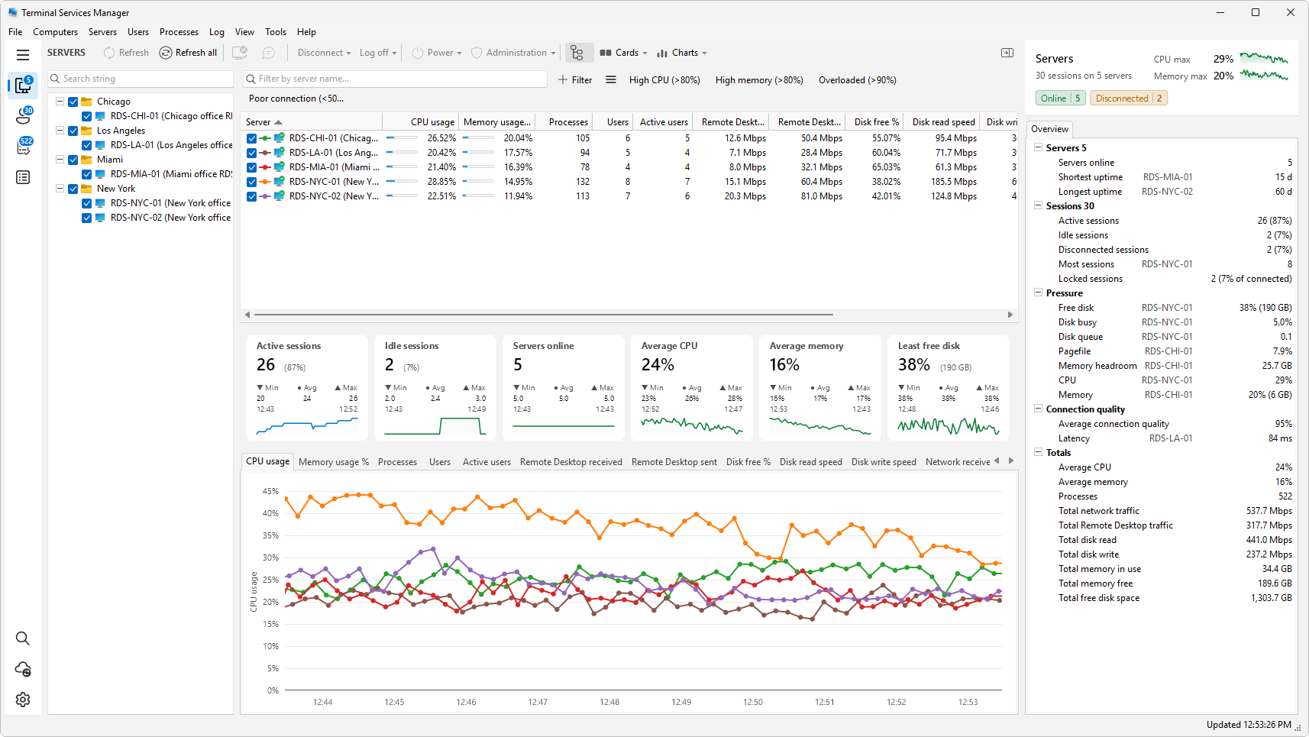The image size is (1309, 737).
Task: Open the hamburger navigation menu
Action: point(23,55)
